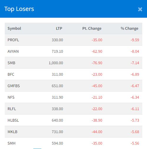Sort table by Symbol column header
This screenshot has height=149, width=147.
click(x=14, y=29)
